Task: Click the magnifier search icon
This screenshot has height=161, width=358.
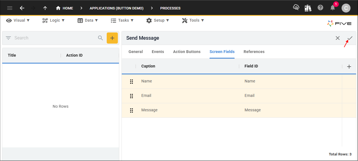Action: click(101, 38)
